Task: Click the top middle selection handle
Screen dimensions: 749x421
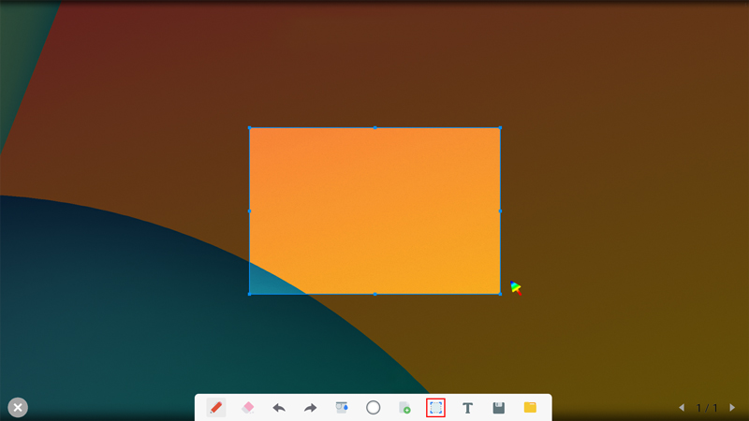Action: [375, 128]
